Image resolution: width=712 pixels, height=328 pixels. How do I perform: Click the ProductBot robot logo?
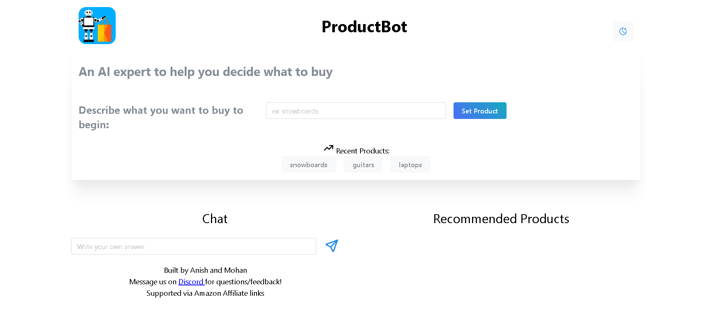pyautogui.click(x=97, y=26)
